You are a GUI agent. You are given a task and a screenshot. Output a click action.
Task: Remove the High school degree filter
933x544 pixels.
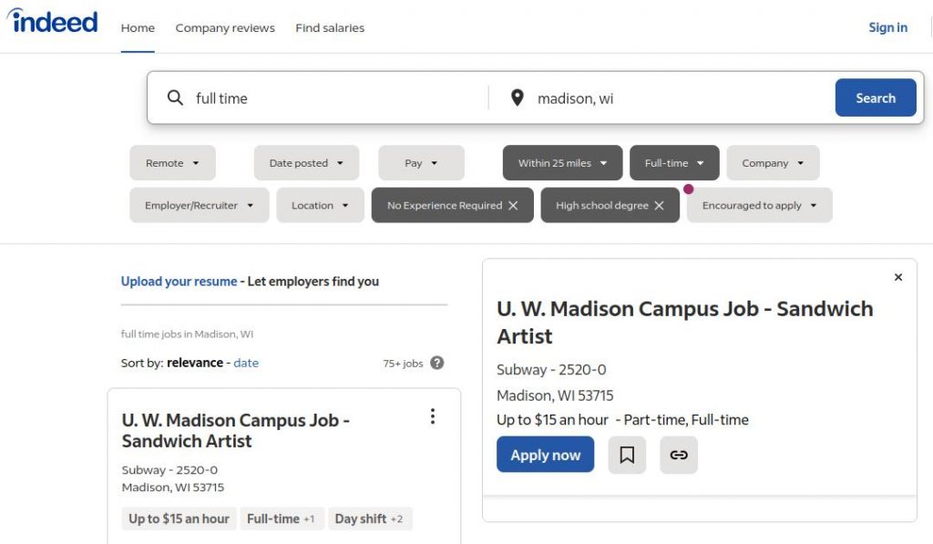(x=659, y=205)
